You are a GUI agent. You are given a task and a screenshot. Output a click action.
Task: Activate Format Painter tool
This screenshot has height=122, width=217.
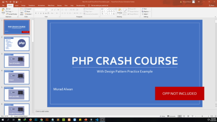[12, 14]
